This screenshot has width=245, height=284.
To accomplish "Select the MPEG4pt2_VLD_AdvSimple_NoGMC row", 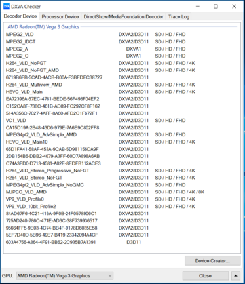I will point(122,185).
